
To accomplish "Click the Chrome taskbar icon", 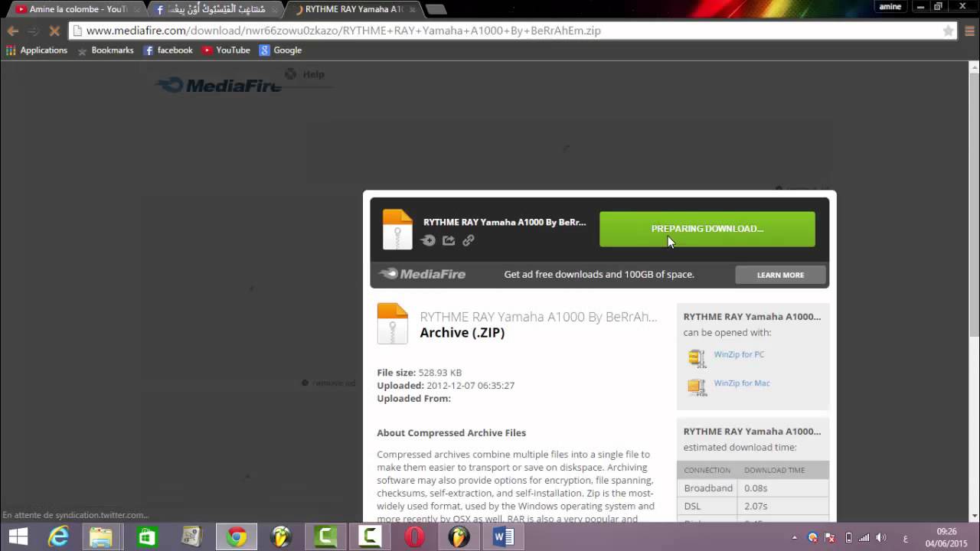I will 237,537.
